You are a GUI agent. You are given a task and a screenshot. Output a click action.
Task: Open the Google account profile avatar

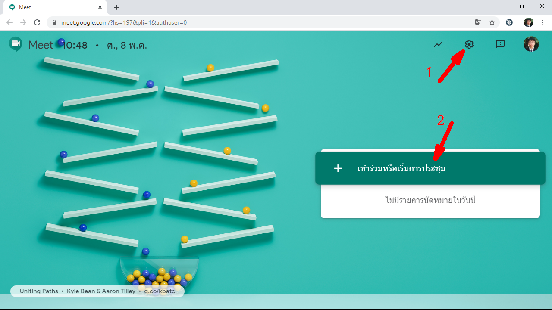click(x=531, y=44)
